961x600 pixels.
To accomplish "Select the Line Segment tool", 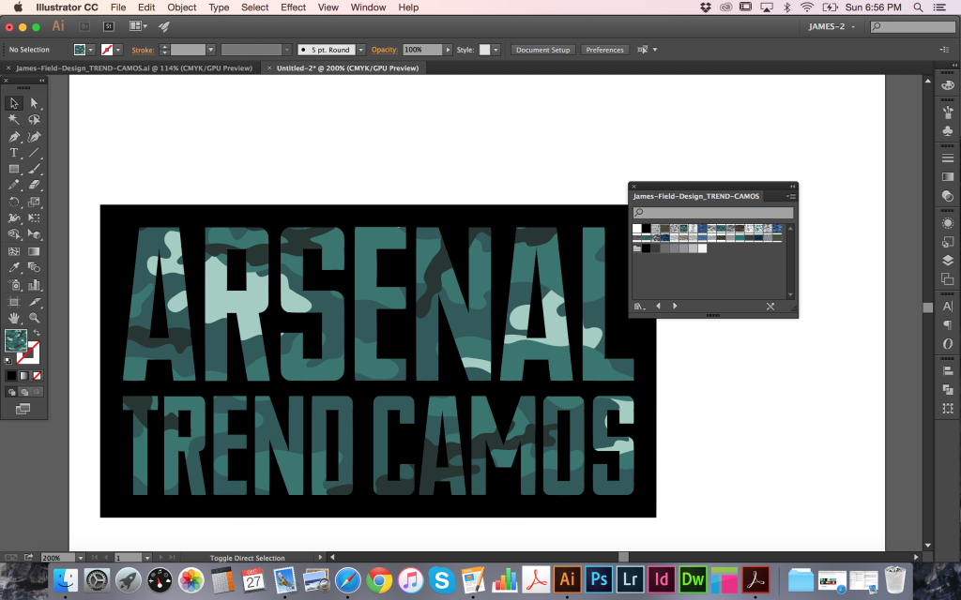I will (35, 153).
